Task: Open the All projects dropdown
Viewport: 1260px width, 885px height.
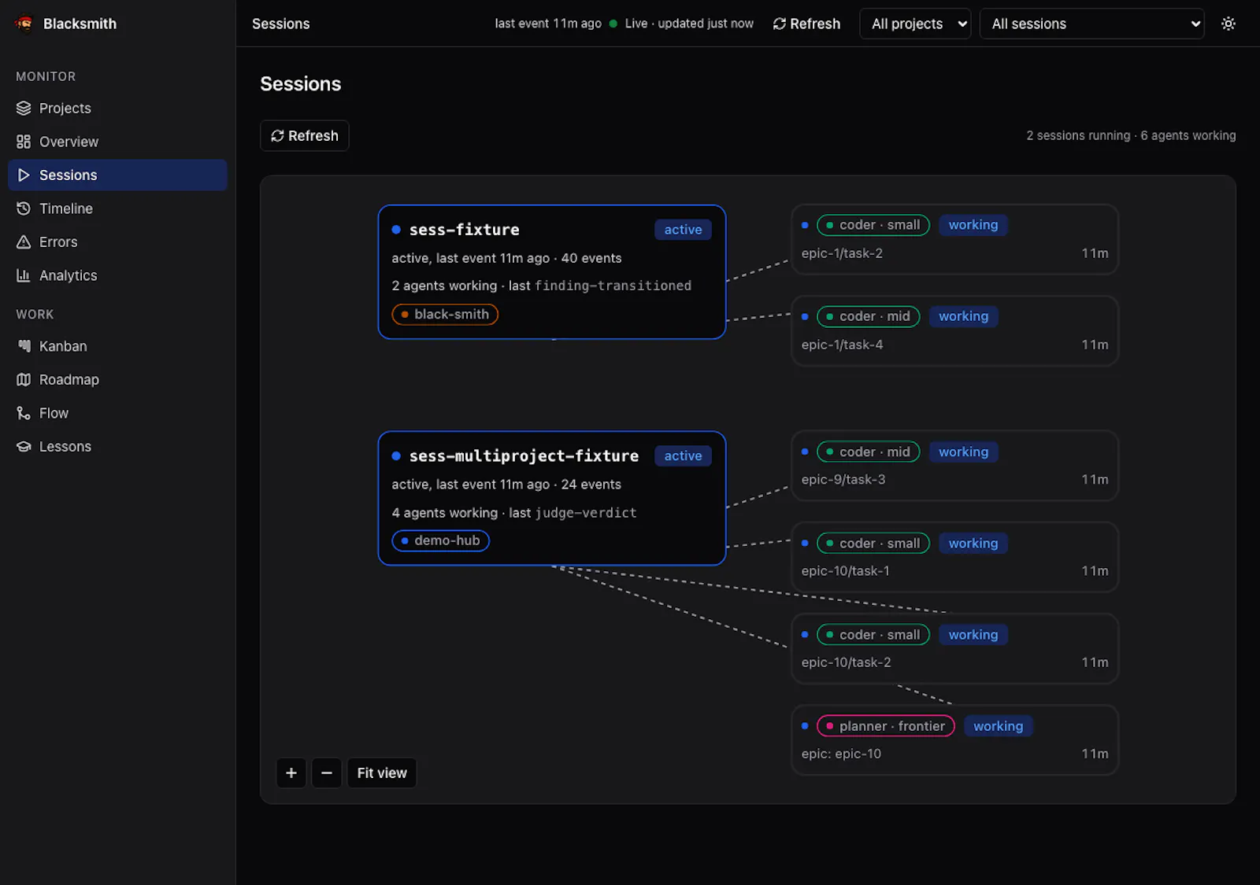Action: [x=915, y=24]
